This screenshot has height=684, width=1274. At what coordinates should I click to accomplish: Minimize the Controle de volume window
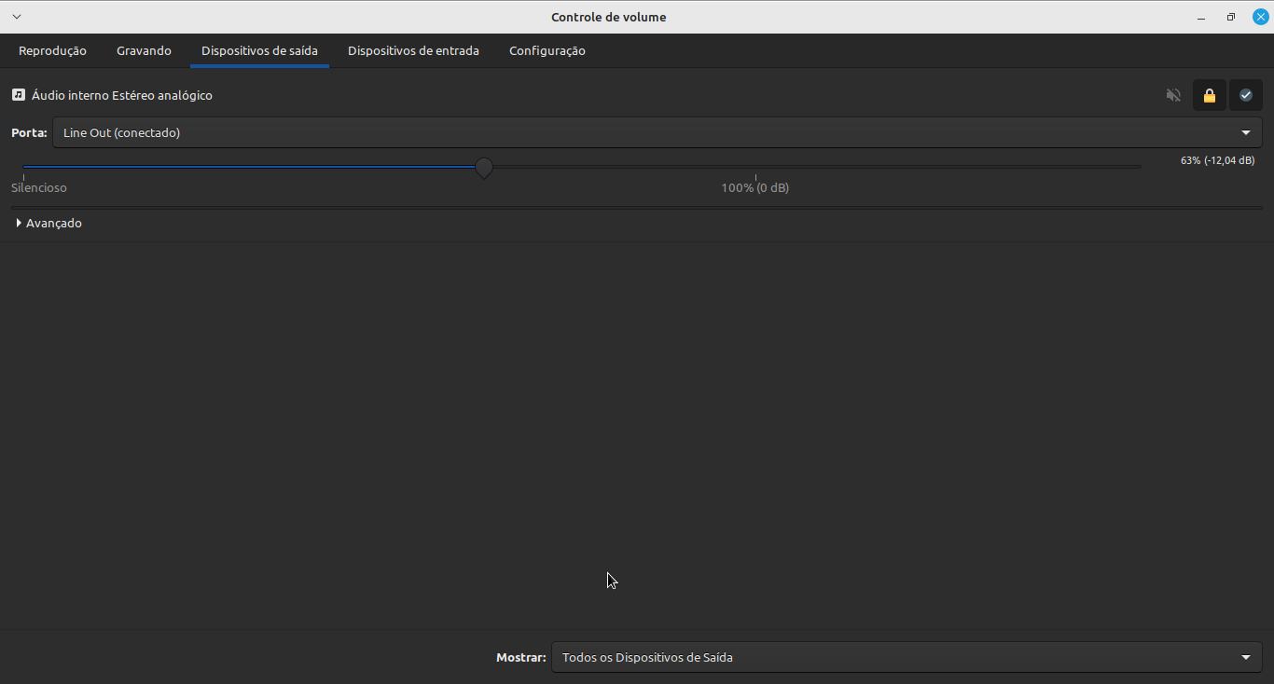pyautogui.click(x=1201, y=17)
